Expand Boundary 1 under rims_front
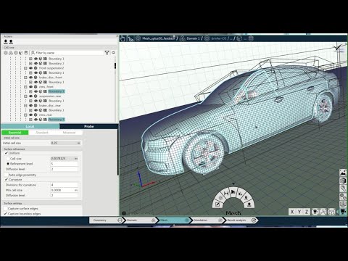Viewport: 348px width, 261px height. [30, 91]
